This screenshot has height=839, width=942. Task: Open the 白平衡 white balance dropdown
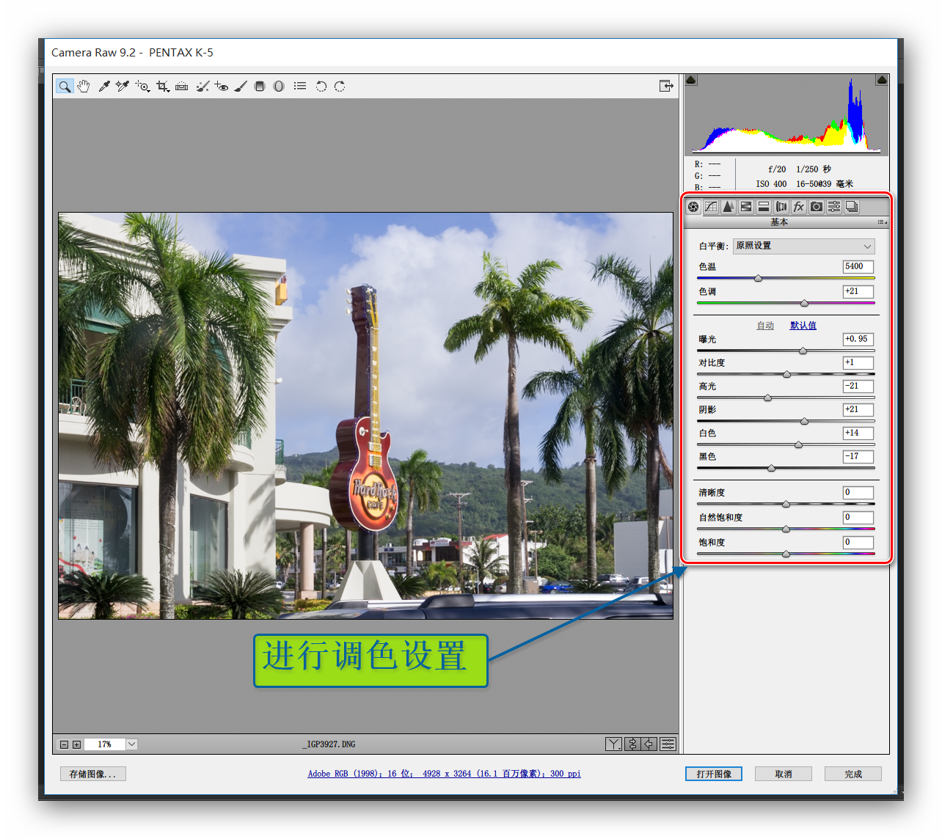tap(803, 246)
